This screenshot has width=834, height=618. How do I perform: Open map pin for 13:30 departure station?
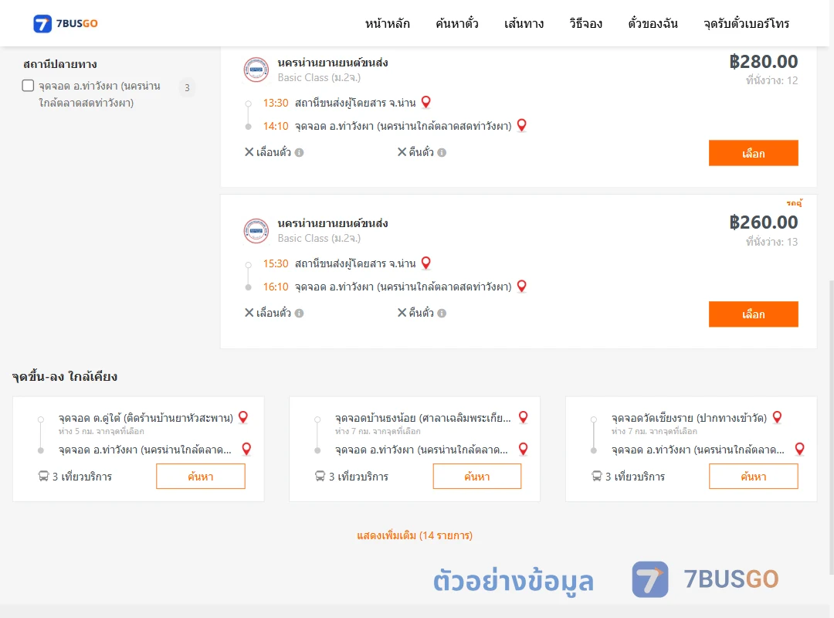coord(426,102)
